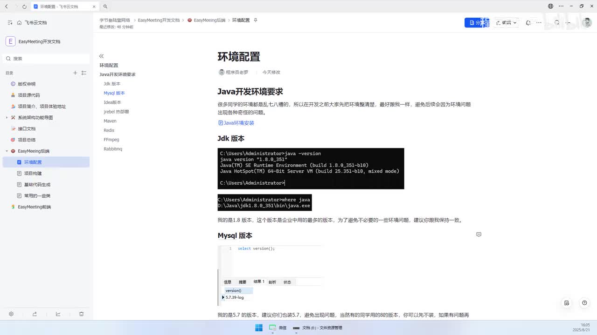Open the java -version terminal screenshot
597x335 pixels.
click(311, 168)
